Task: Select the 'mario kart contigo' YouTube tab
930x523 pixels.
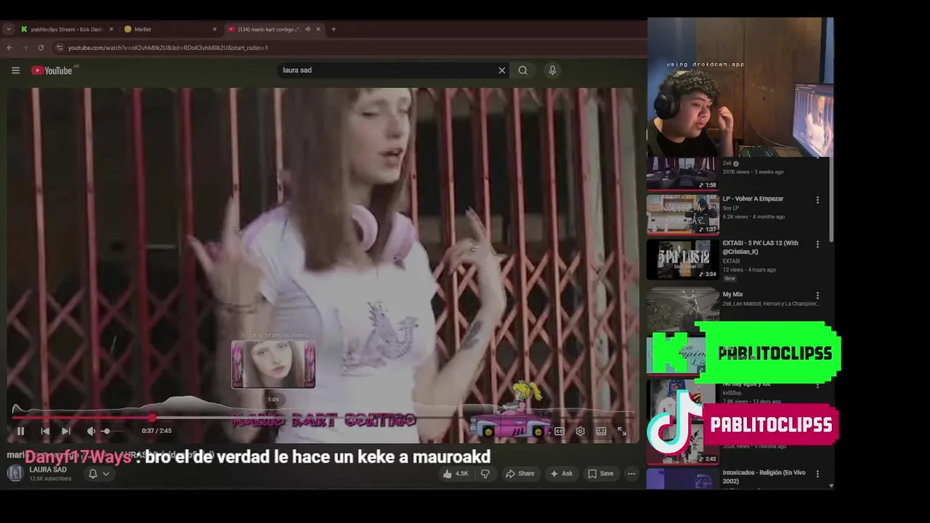Action: (x=267, y=29)
